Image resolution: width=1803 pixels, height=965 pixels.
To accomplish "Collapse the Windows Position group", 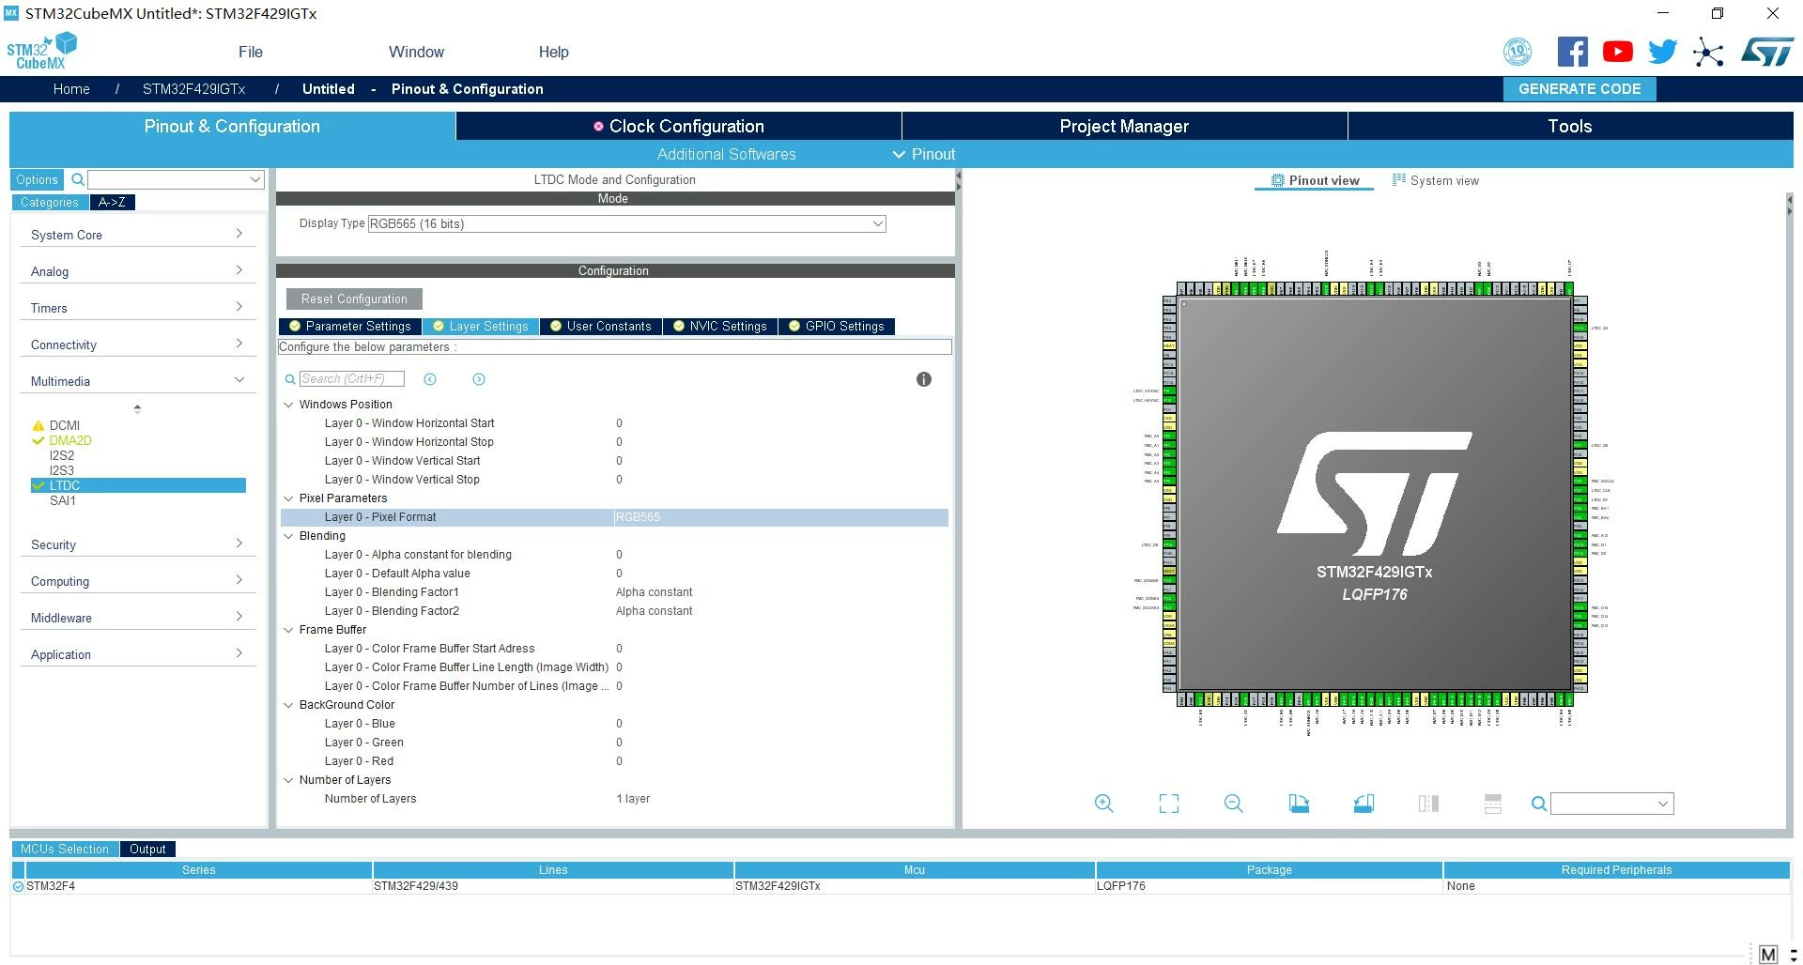I will 288,405.
